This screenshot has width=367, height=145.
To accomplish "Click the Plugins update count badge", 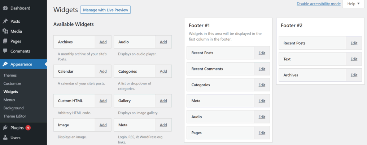I will (28, 128).
